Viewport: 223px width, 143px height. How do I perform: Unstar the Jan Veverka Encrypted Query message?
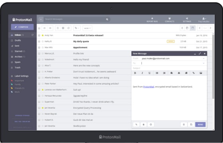pos(43,108)
